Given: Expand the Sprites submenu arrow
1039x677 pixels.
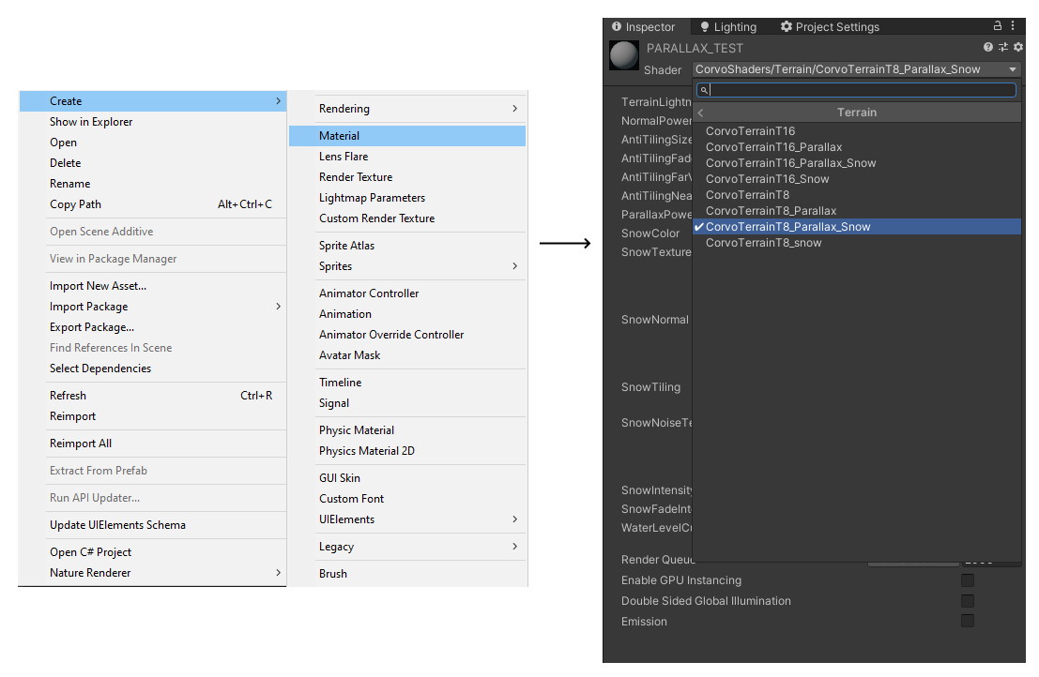Looking at the screenshot, I should 515,266.
